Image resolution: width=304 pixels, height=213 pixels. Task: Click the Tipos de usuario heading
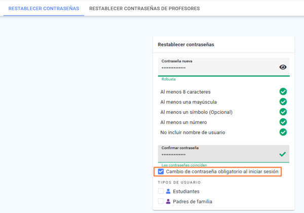(179, 183)
